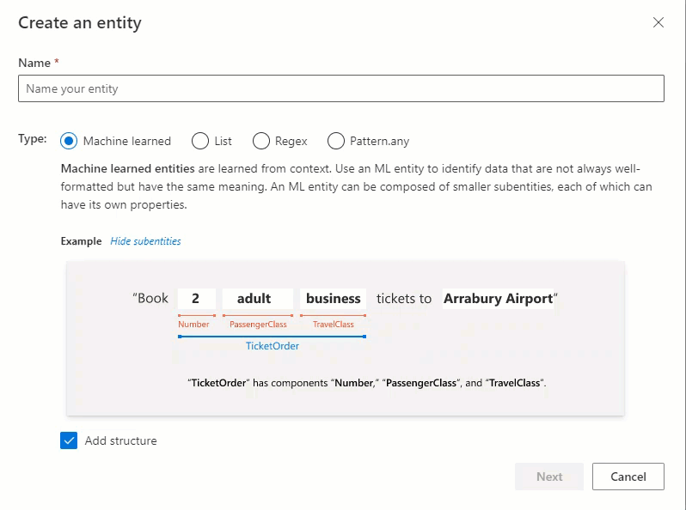686x510 pixels.
Task: Click the blue TicketOrder entity label
Action: [273, 346]
